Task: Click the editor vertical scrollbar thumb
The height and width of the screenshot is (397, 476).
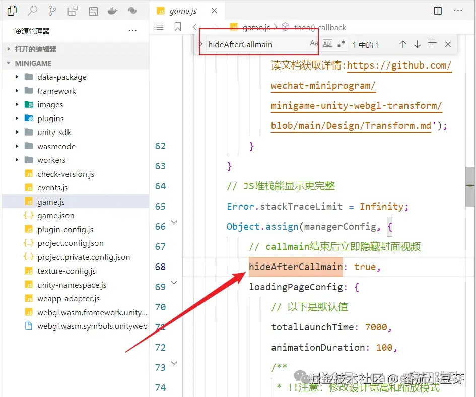Action: [470, 186]
